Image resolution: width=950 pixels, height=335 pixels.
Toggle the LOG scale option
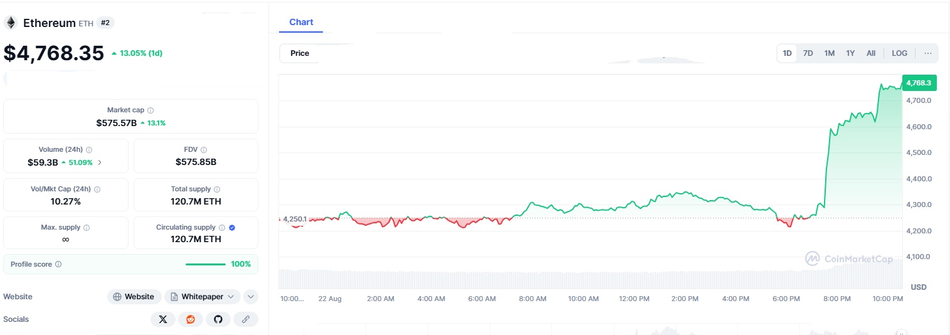coord(899,53)
